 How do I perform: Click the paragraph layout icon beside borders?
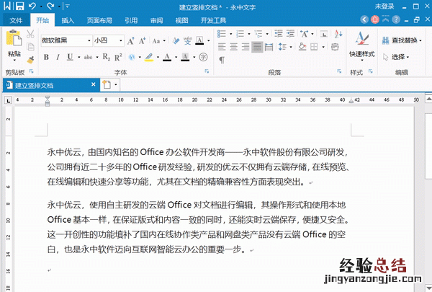click(x=335, y=47)
